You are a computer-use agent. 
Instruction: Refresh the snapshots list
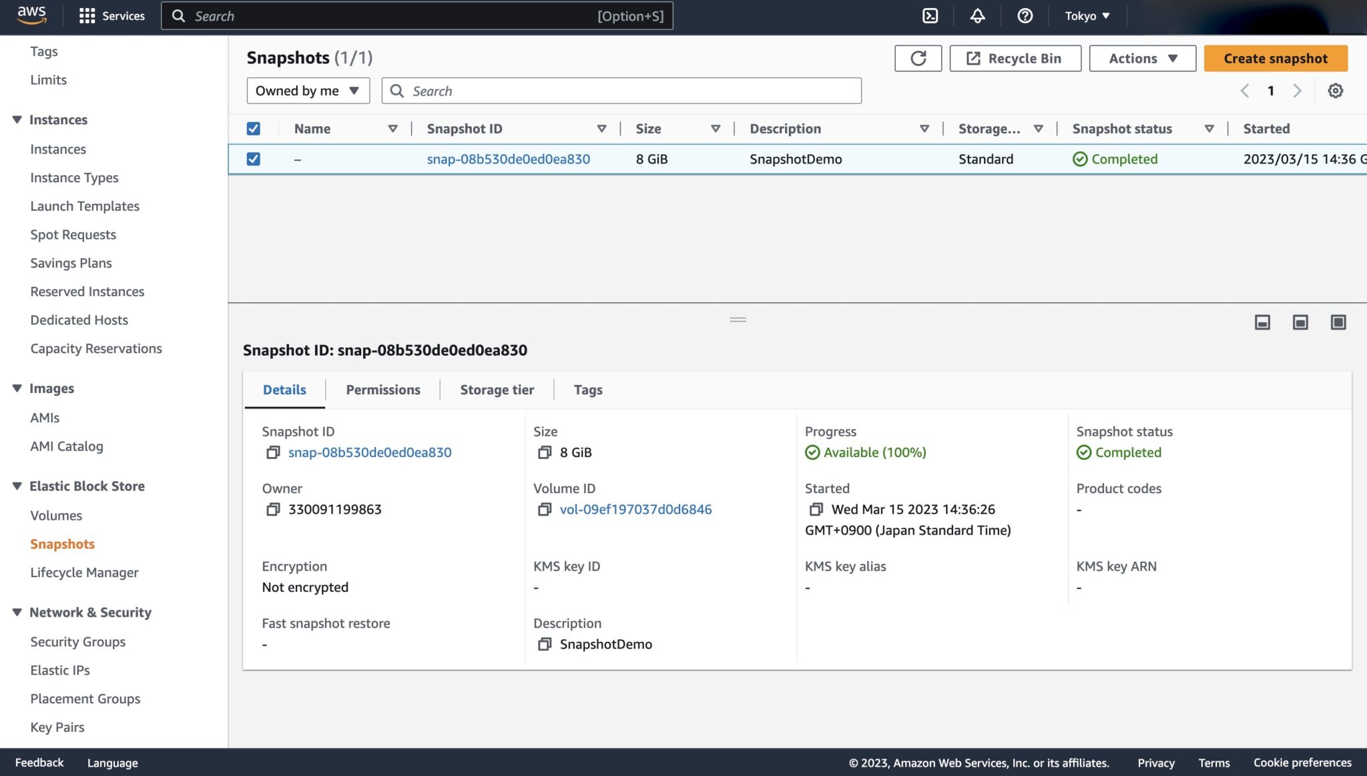918,58
